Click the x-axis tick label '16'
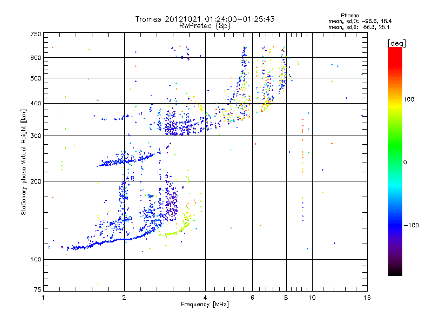Image resolution: width=432 pixels, height=324 pixels. [367, 298]
